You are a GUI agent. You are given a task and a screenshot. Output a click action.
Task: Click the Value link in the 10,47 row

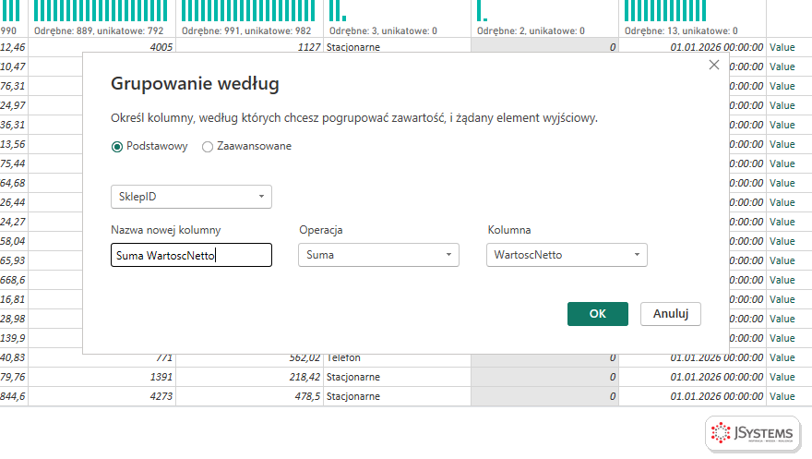coord(782,66)
